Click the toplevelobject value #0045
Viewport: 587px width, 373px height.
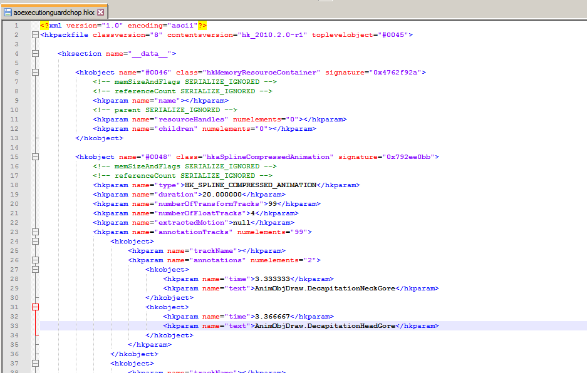point(393,35)
